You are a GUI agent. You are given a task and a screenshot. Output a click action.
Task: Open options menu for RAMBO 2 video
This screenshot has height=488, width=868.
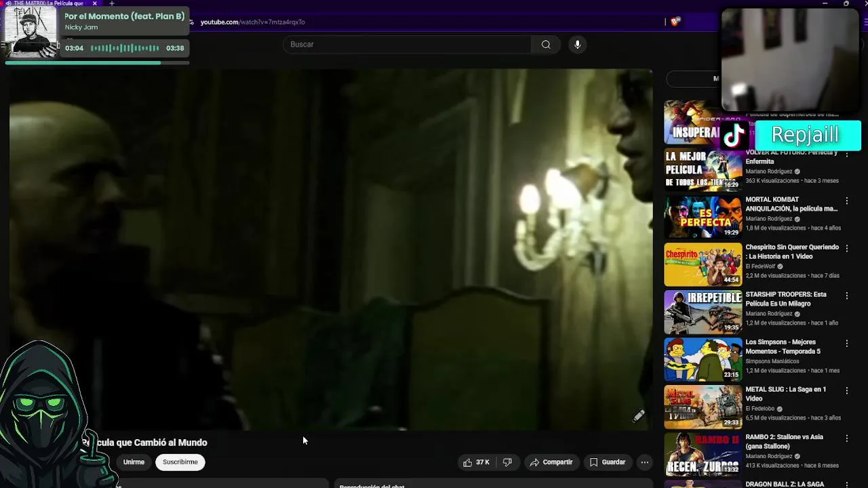click(x=846, y=439)
